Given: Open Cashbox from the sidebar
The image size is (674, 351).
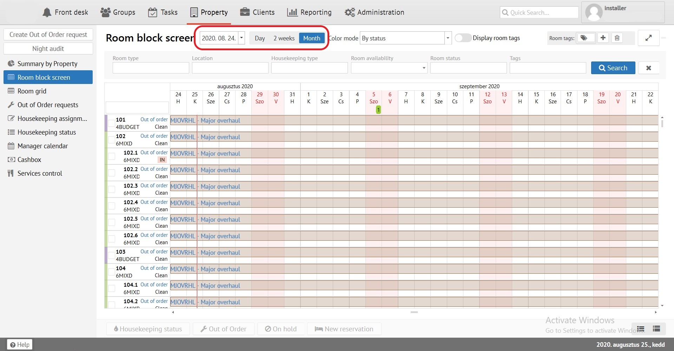Looking at the screenshot, I should pyautogui.click(x=29, y=160).
